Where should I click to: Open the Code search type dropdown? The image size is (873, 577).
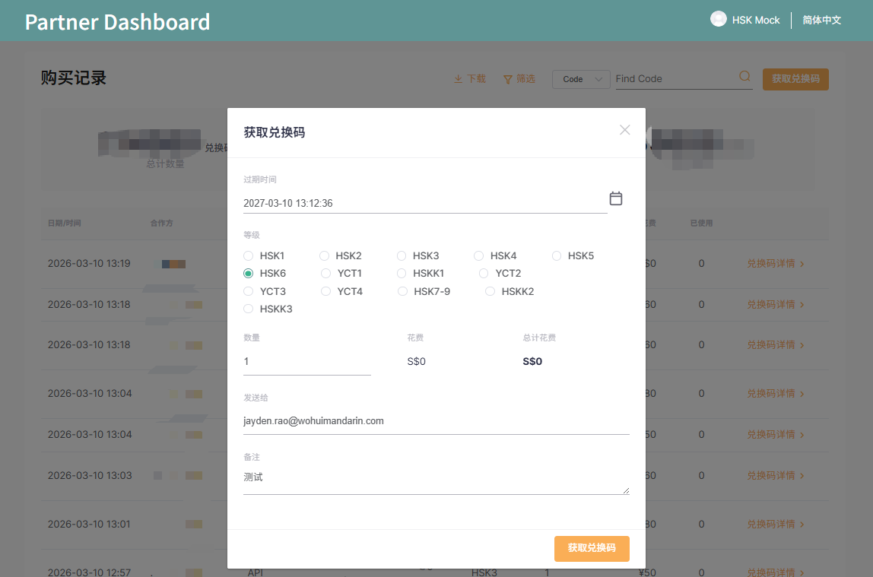point(581,79)
